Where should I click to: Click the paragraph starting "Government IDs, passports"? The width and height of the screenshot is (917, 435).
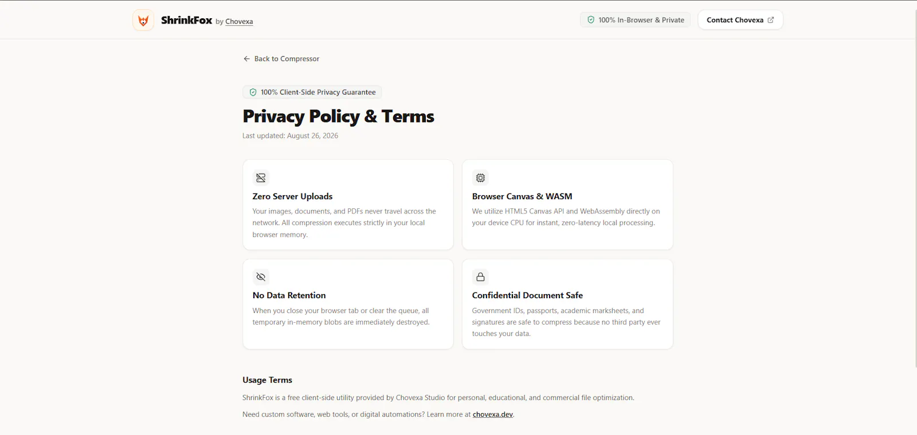coord(566,322)
